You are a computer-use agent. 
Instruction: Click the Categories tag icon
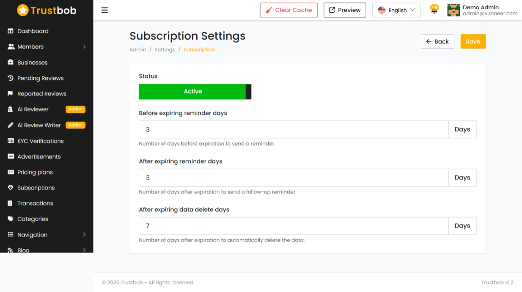coord(11,219)
